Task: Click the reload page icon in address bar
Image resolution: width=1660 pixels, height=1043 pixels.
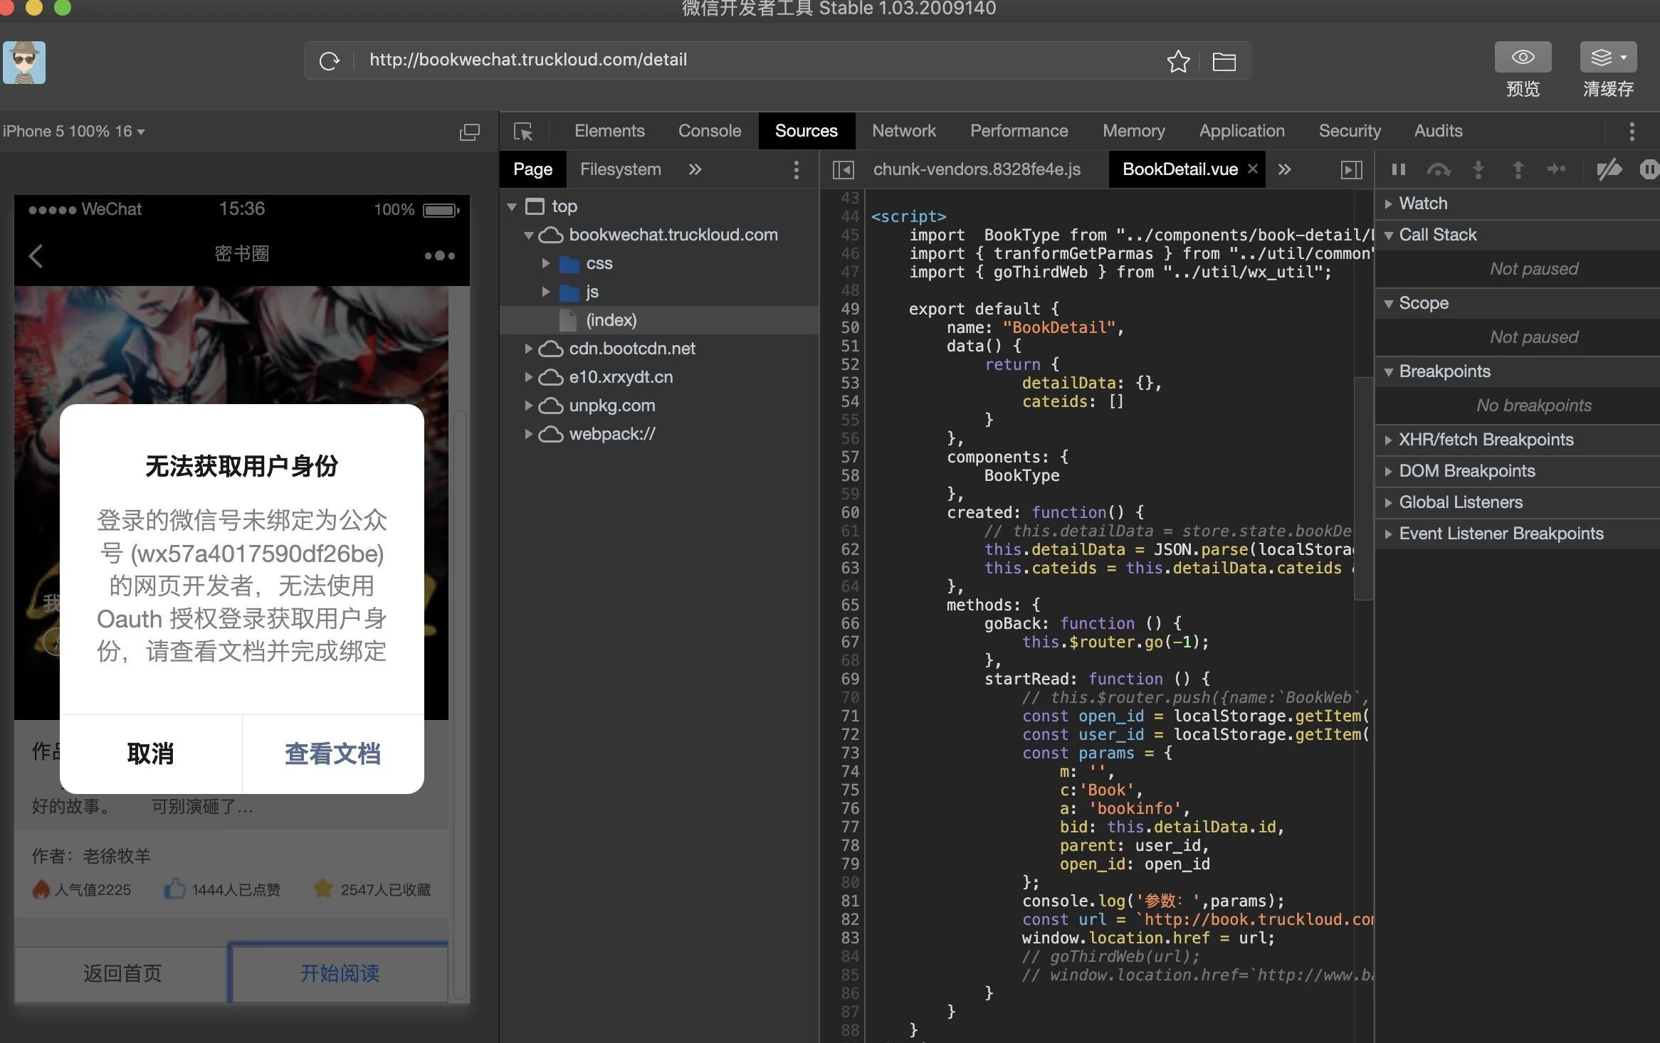Action: point(330,60)
